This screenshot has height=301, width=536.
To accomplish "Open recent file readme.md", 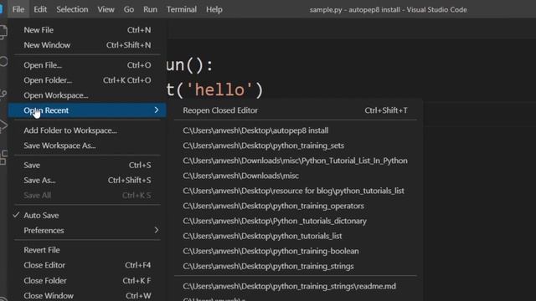I will tap(296, 286).
